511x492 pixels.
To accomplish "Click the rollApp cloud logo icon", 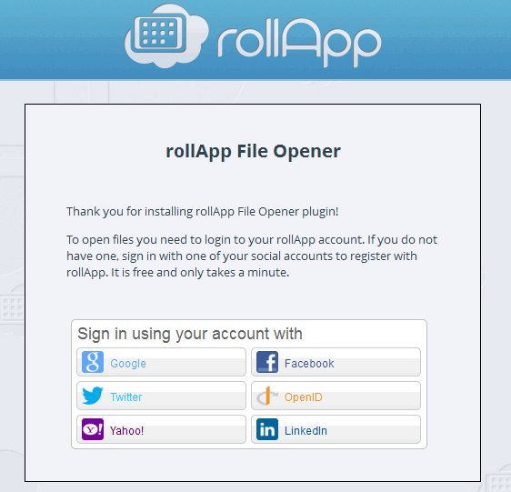I will point(166,35).
